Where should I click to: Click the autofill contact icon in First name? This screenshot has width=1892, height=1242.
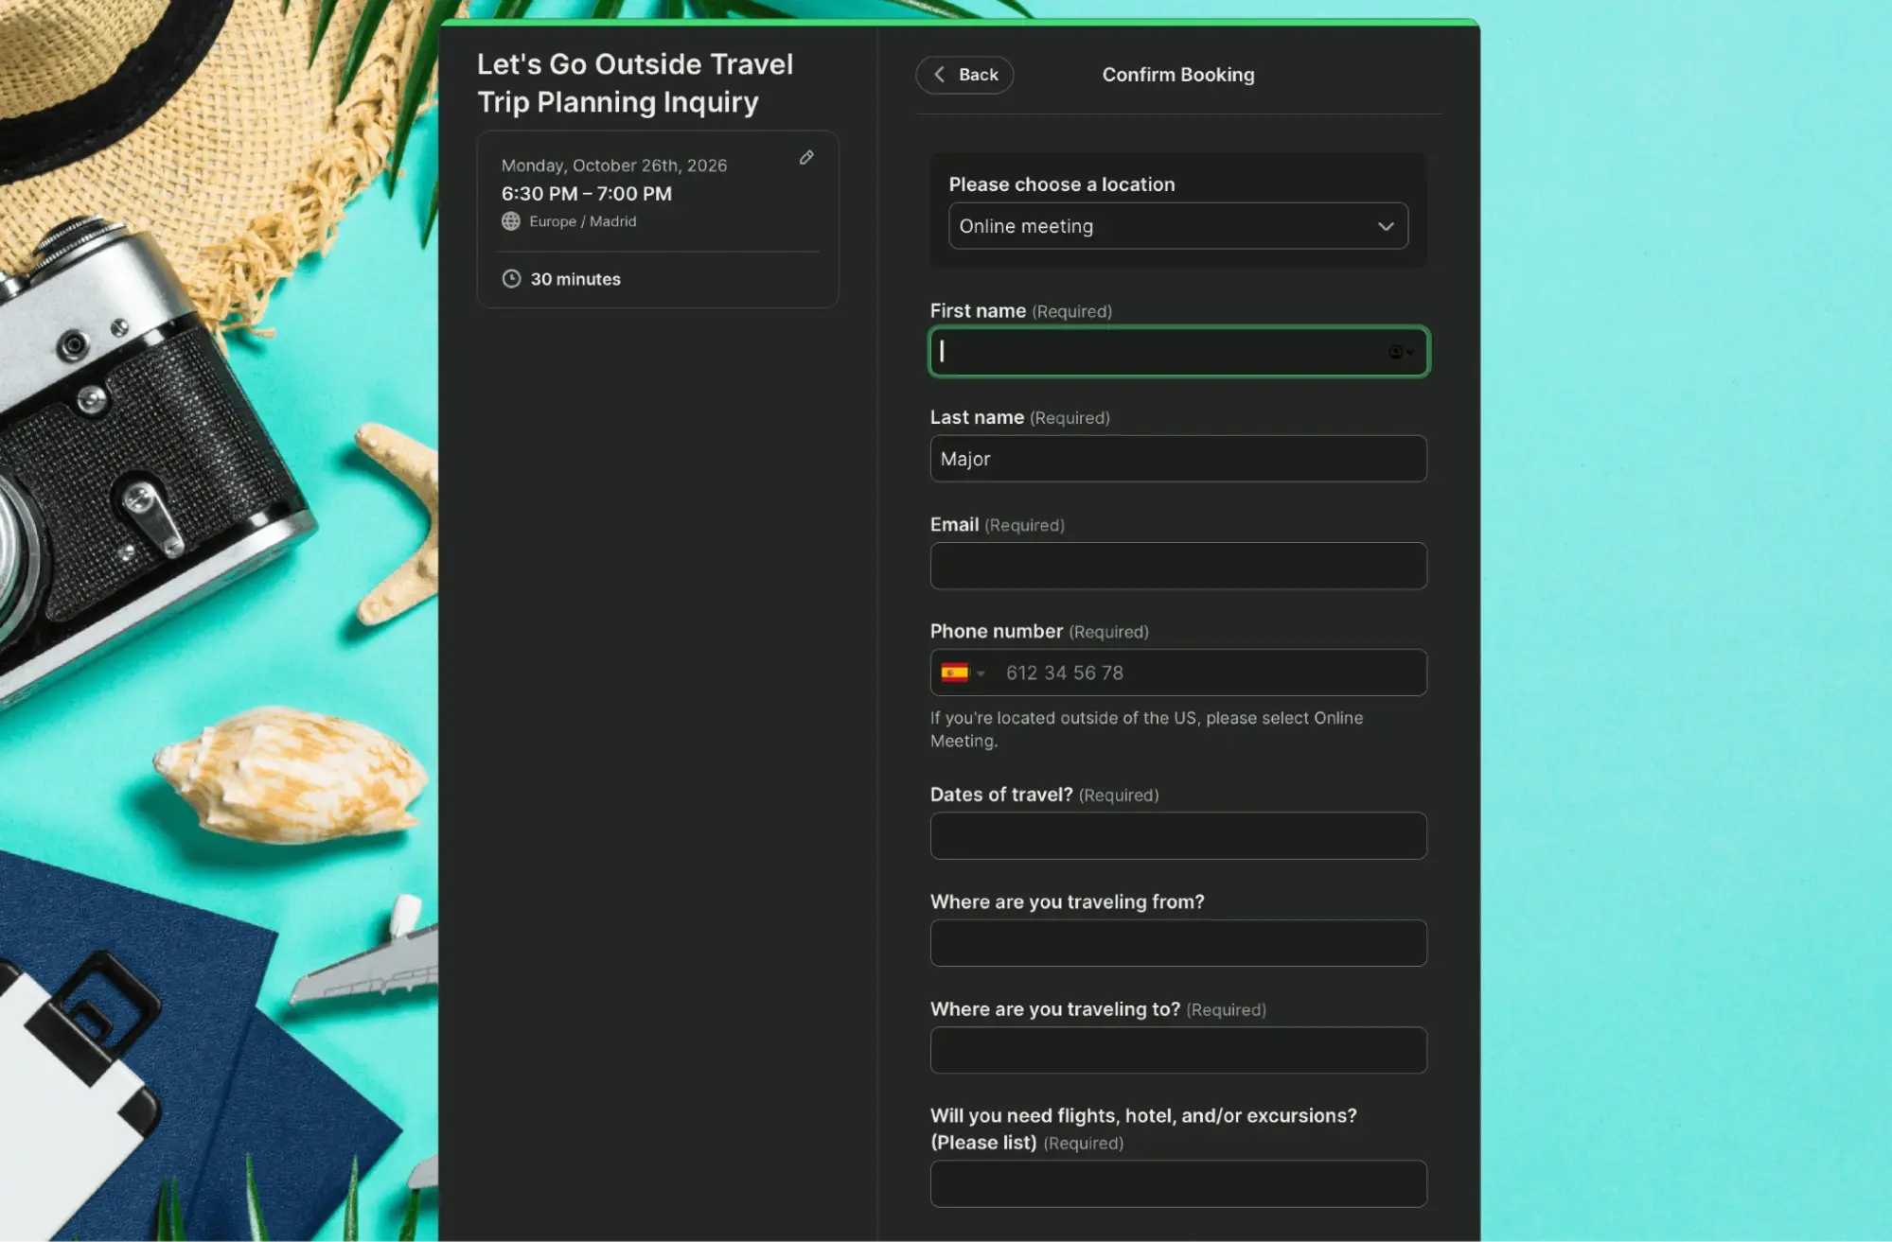coord(1400,352)
